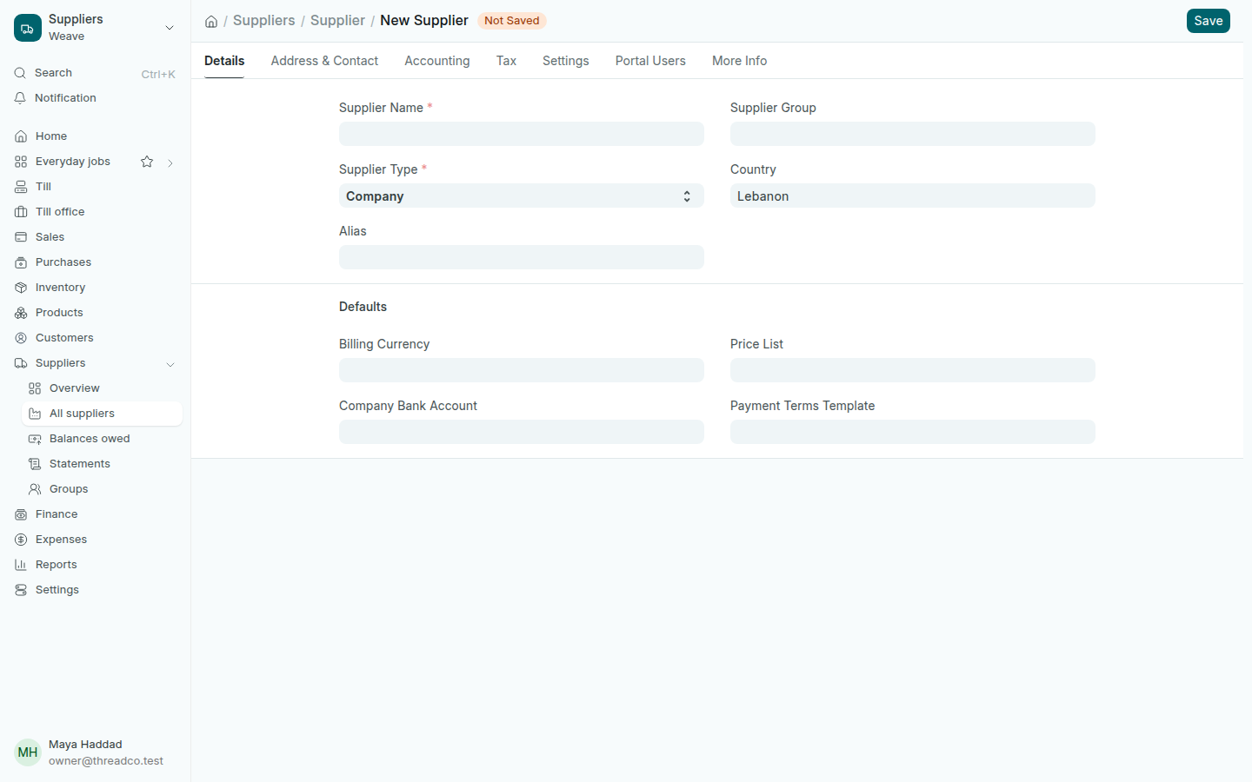Click the Everyday jobs star icon
This screenshot has width=1252, height=782.
coord(147,162)
